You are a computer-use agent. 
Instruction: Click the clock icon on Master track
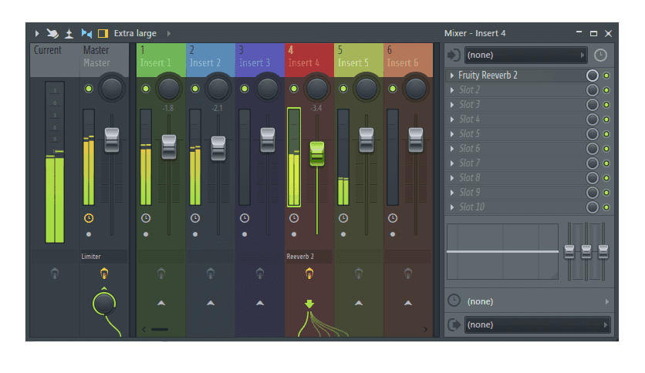pyautogui.click(x=89, y=218)
